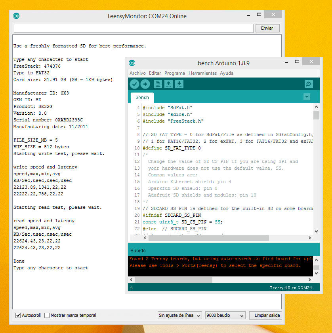This screenshot has width=332, height=333.
Task: Click the Save sketch icon
Action: coord(179,84)
